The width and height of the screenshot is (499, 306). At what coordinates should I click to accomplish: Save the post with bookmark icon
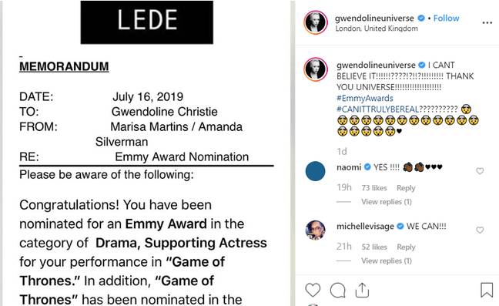[487, 290]
